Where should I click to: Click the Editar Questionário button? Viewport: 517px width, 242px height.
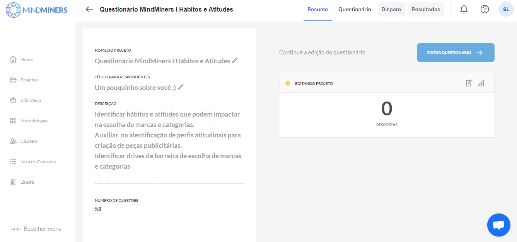(x=456, y=52)
